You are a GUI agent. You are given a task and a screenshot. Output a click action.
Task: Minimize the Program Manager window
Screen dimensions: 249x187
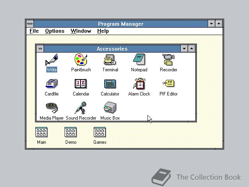pos(211,24)
